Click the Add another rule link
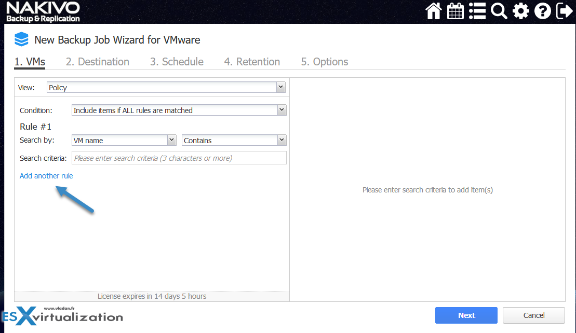This screenshot has height=333, width=576. [46, 176]
